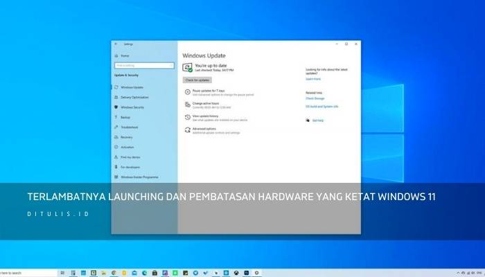
Task: Click the 'Related links' heading
Action: [x=314, y=93]
